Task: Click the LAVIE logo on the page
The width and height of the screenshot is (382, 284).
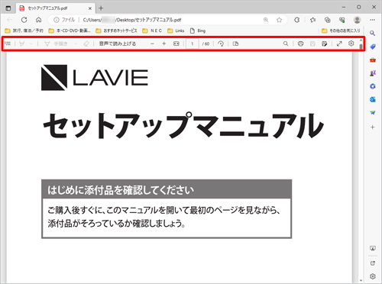Action: click(x=95, y=77)
